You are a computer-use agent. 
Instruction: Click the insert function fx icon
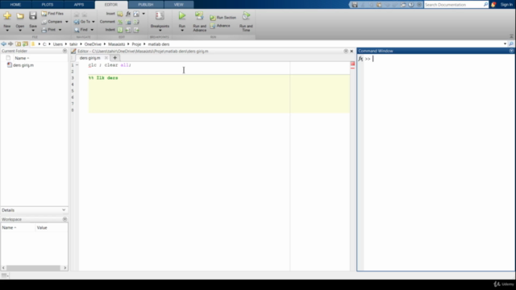click(x=128, y=14)
